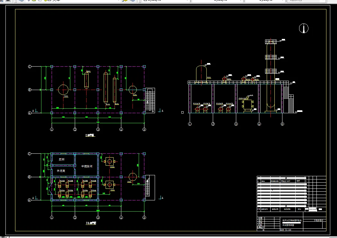Select the 1:100 scale in title block
Viewport: 337px width, 238px height.
pyautogui.click(x=289, y=230)
